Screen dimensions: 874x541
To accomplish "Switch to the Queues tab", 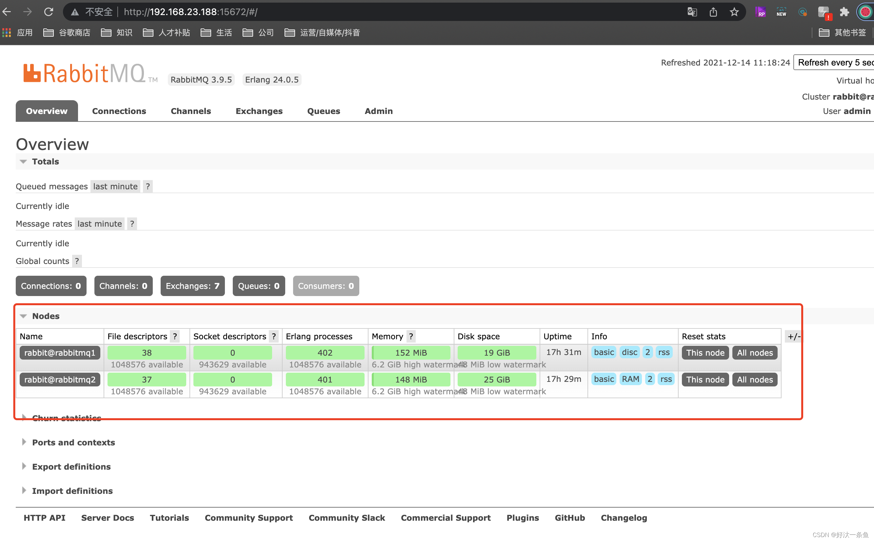I will tap(324, 111).
